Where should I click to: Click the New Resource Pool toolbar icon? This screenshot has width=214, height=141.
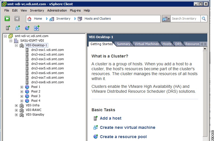(27, 28)
